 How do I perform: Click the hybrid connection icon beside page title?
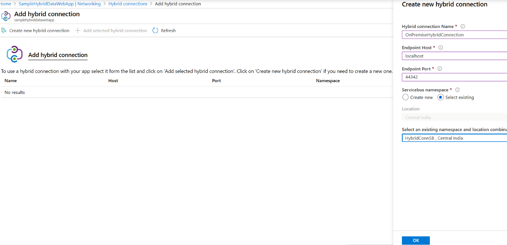6,16
